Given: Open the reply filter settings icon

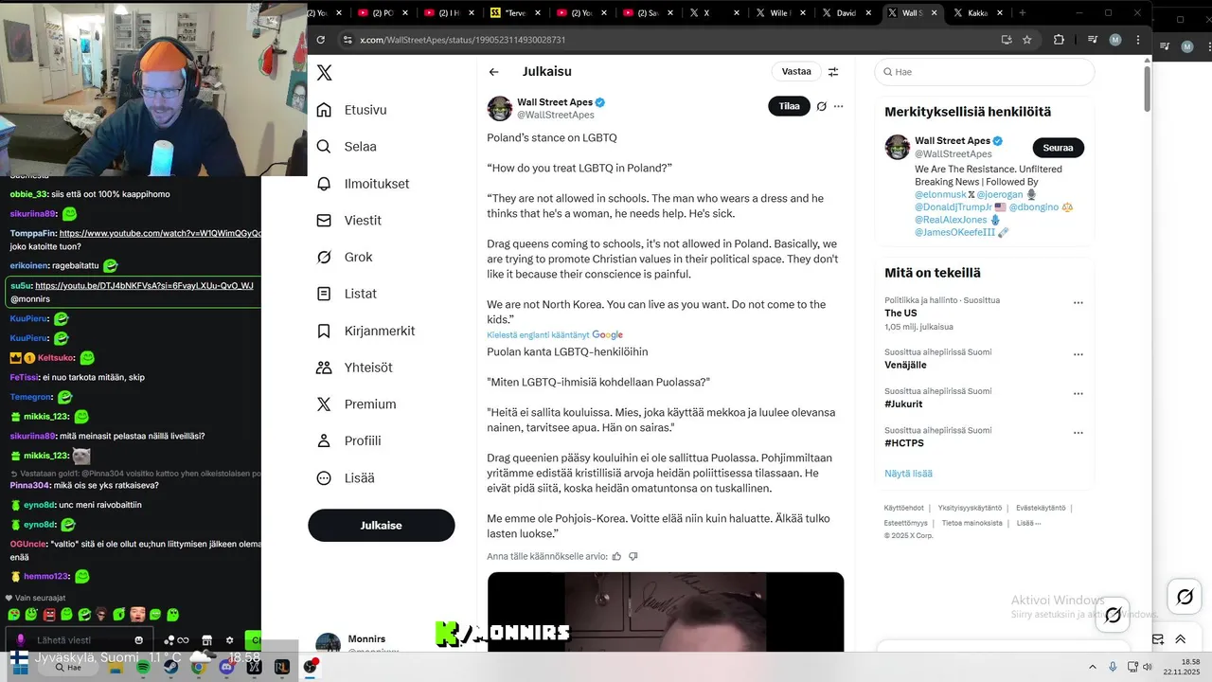Looking at the screenshot, I should click(x=833, y=72).
